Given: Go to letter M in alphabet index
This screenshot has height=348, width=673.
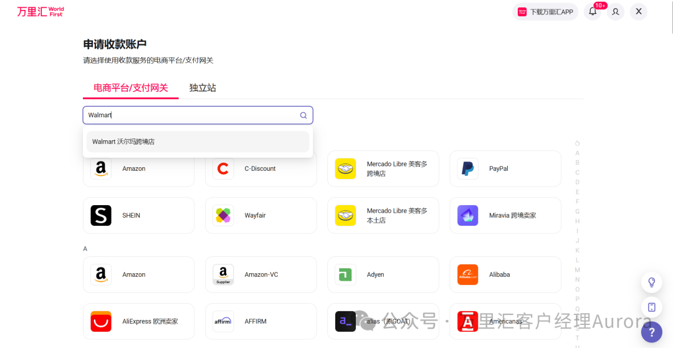Looking at the screenshot, I should tap(577, 270).
